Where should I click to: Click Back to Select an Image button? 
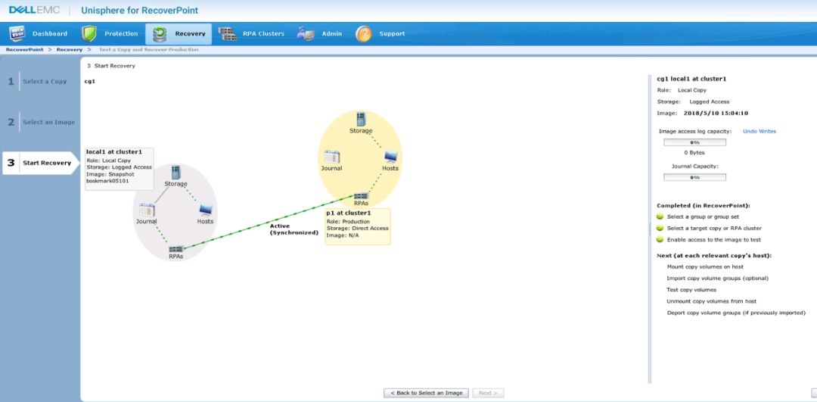point(426,393)
